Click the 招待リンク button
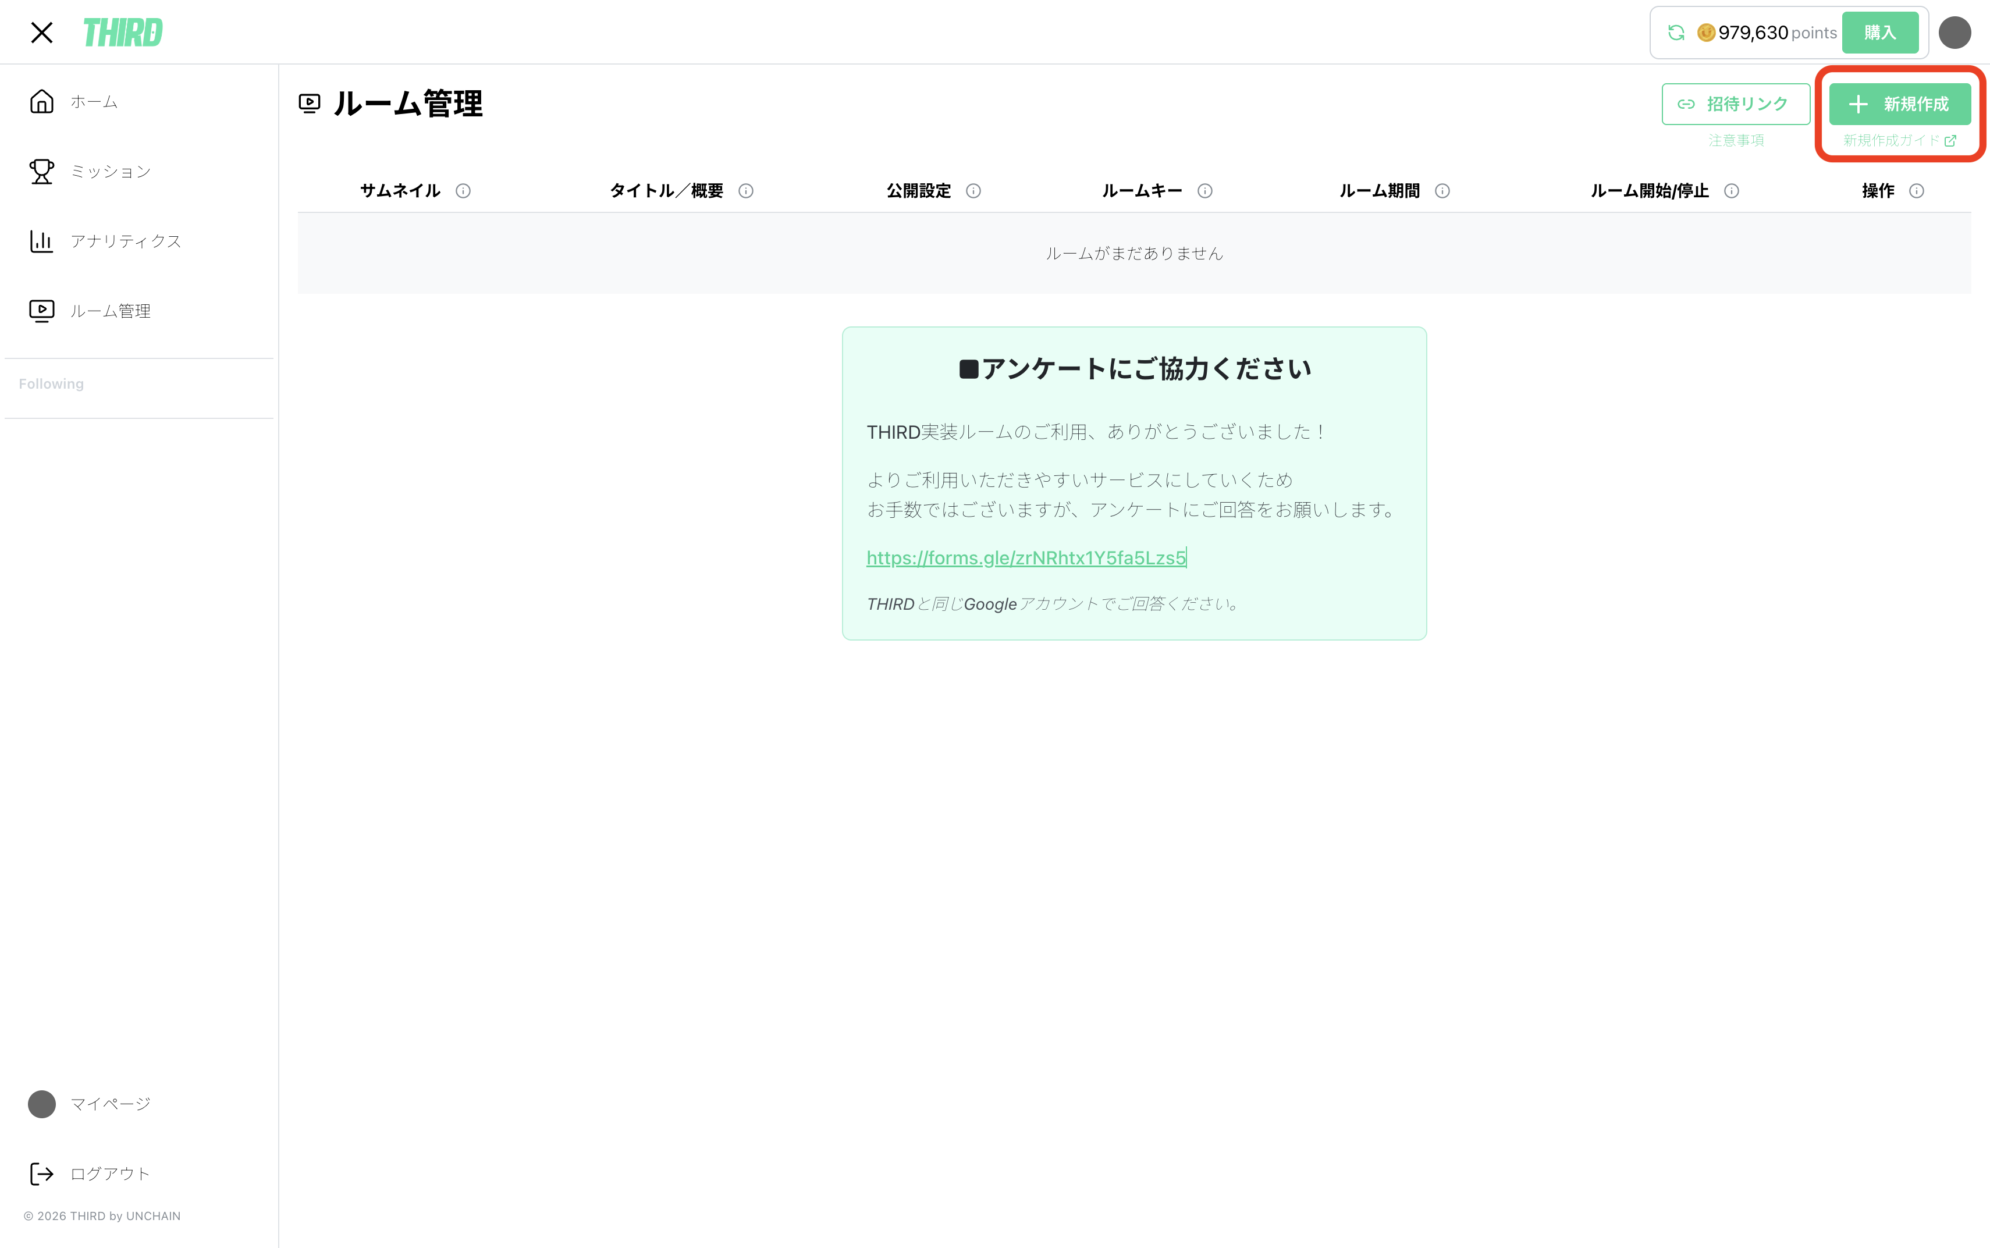This screenshot has width=1990, height=1248. [x=1735, y=104]
